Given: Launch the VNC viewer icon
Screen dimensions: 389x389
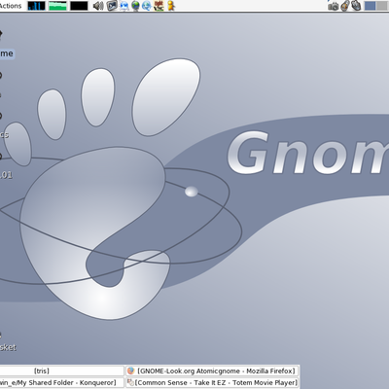Looking at the screenshot, I should point(159,6).
